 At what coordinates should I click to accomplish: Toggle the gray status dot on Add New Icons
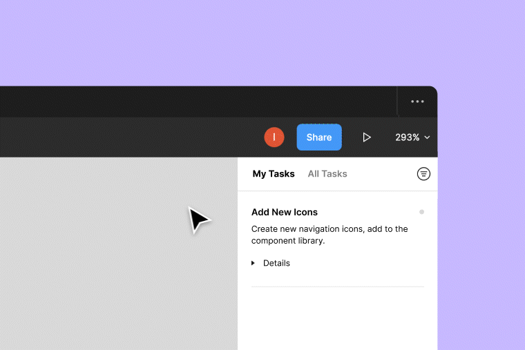421,212
